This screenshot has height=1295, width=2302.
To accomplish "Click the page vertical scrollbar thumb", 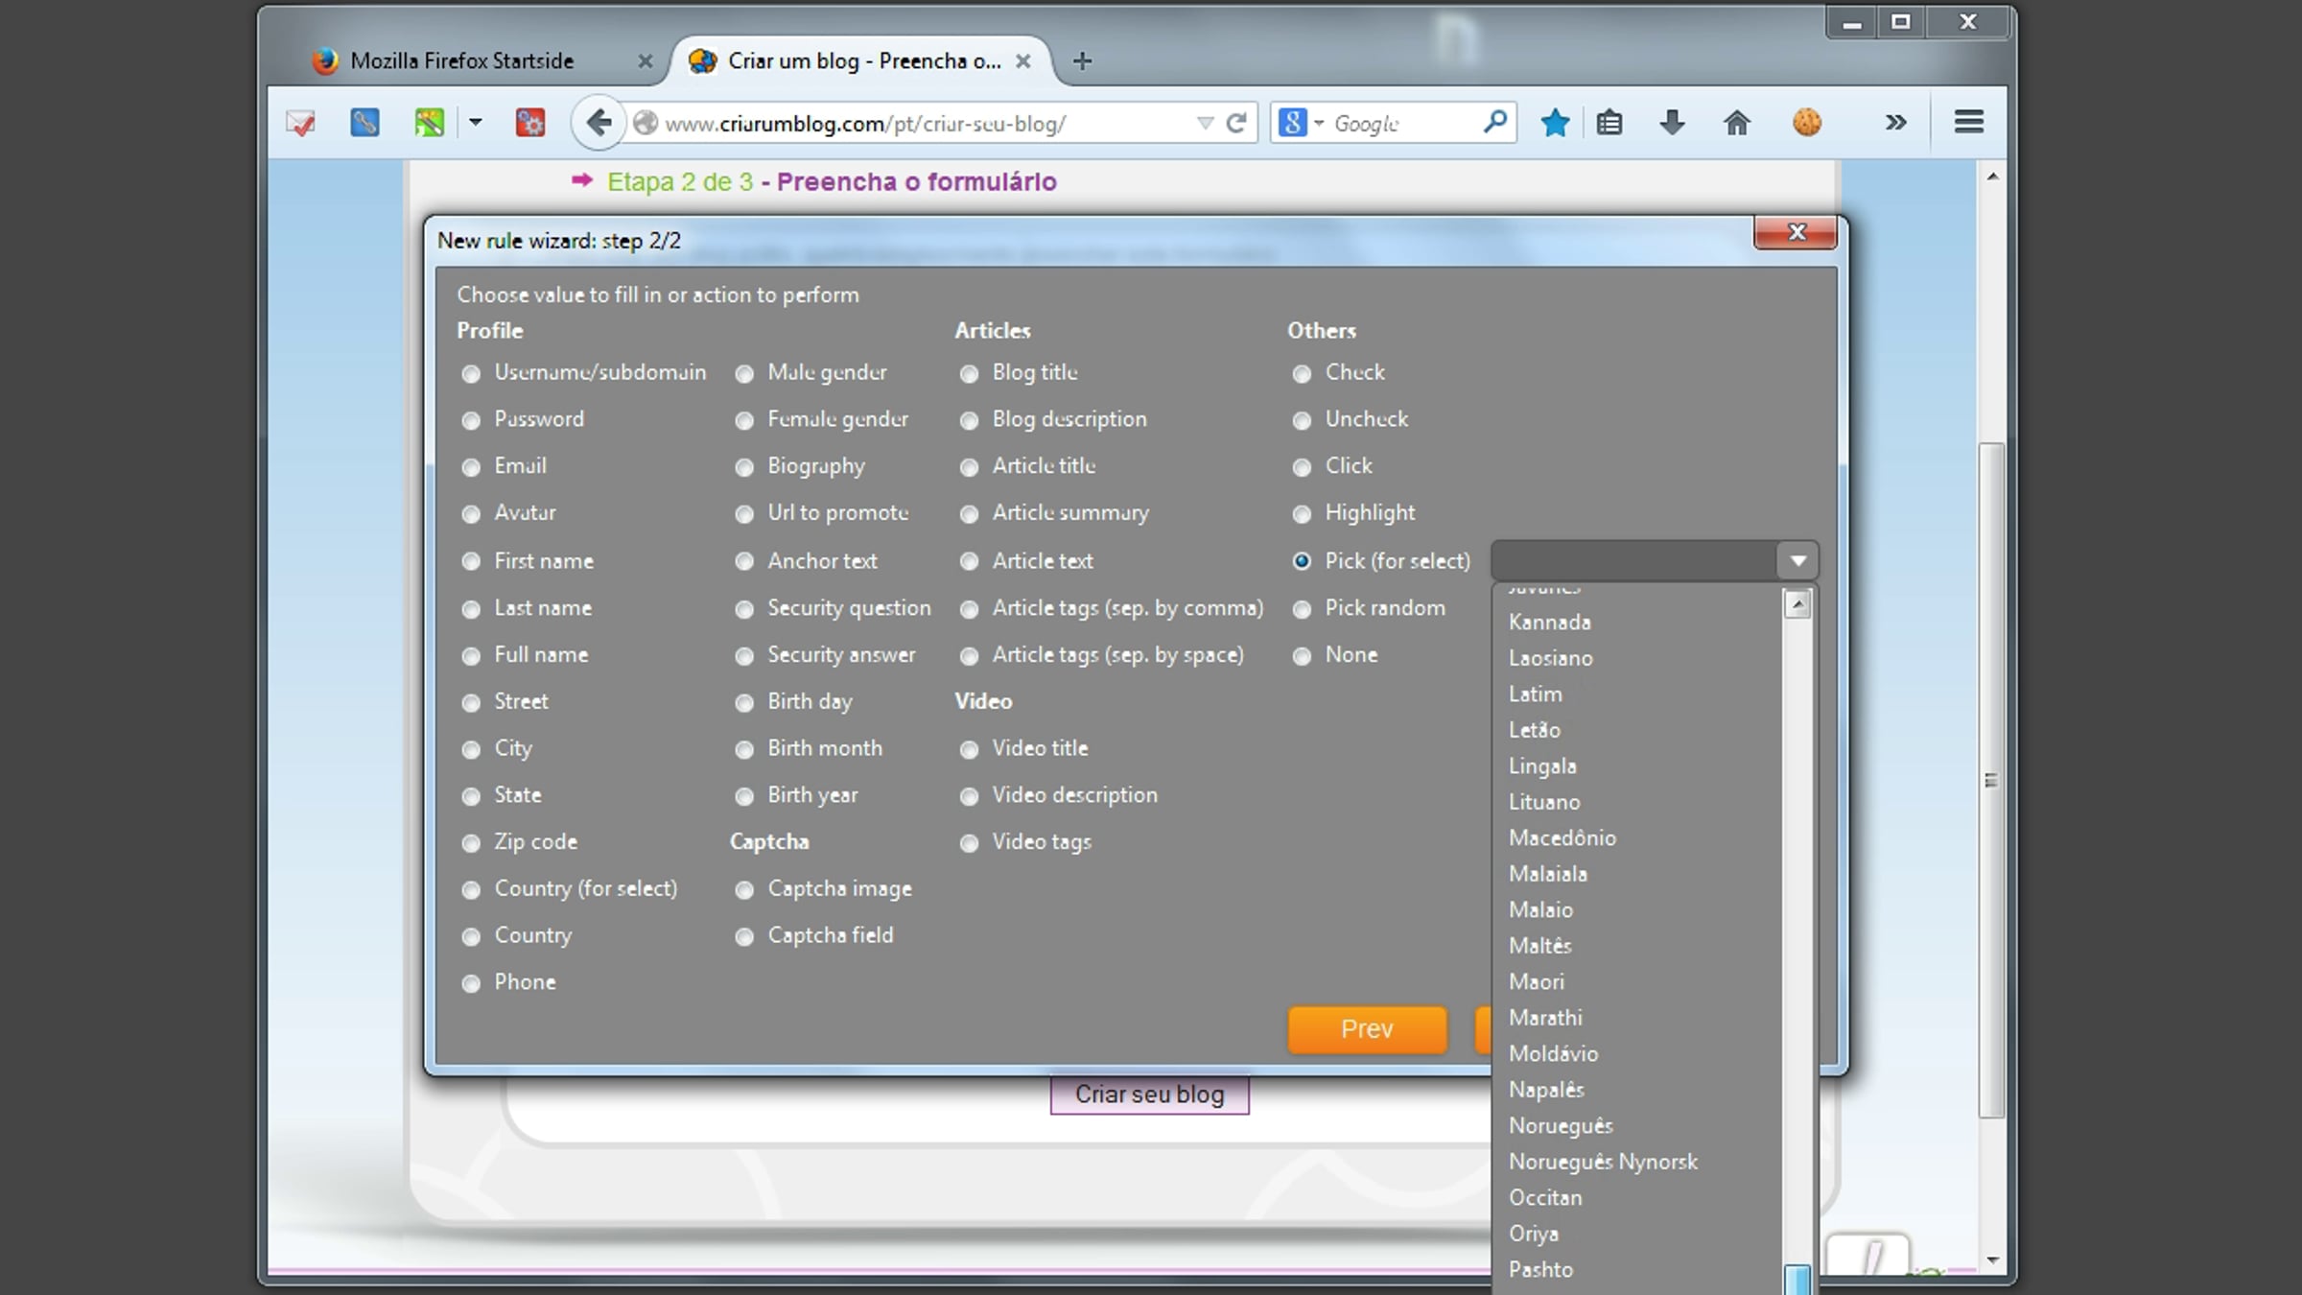I will [x=1992, y=780].
